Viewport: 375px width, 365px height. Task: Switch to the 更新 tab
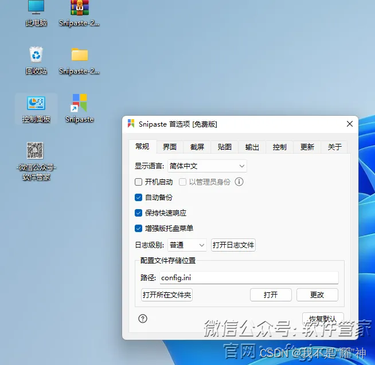point(307,147)
